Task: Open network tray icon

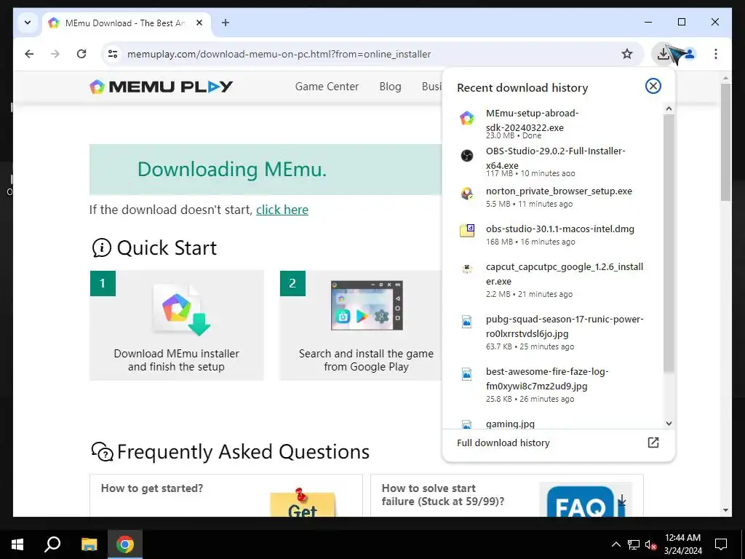Action: pyautogui.click(x=634, y=544)
